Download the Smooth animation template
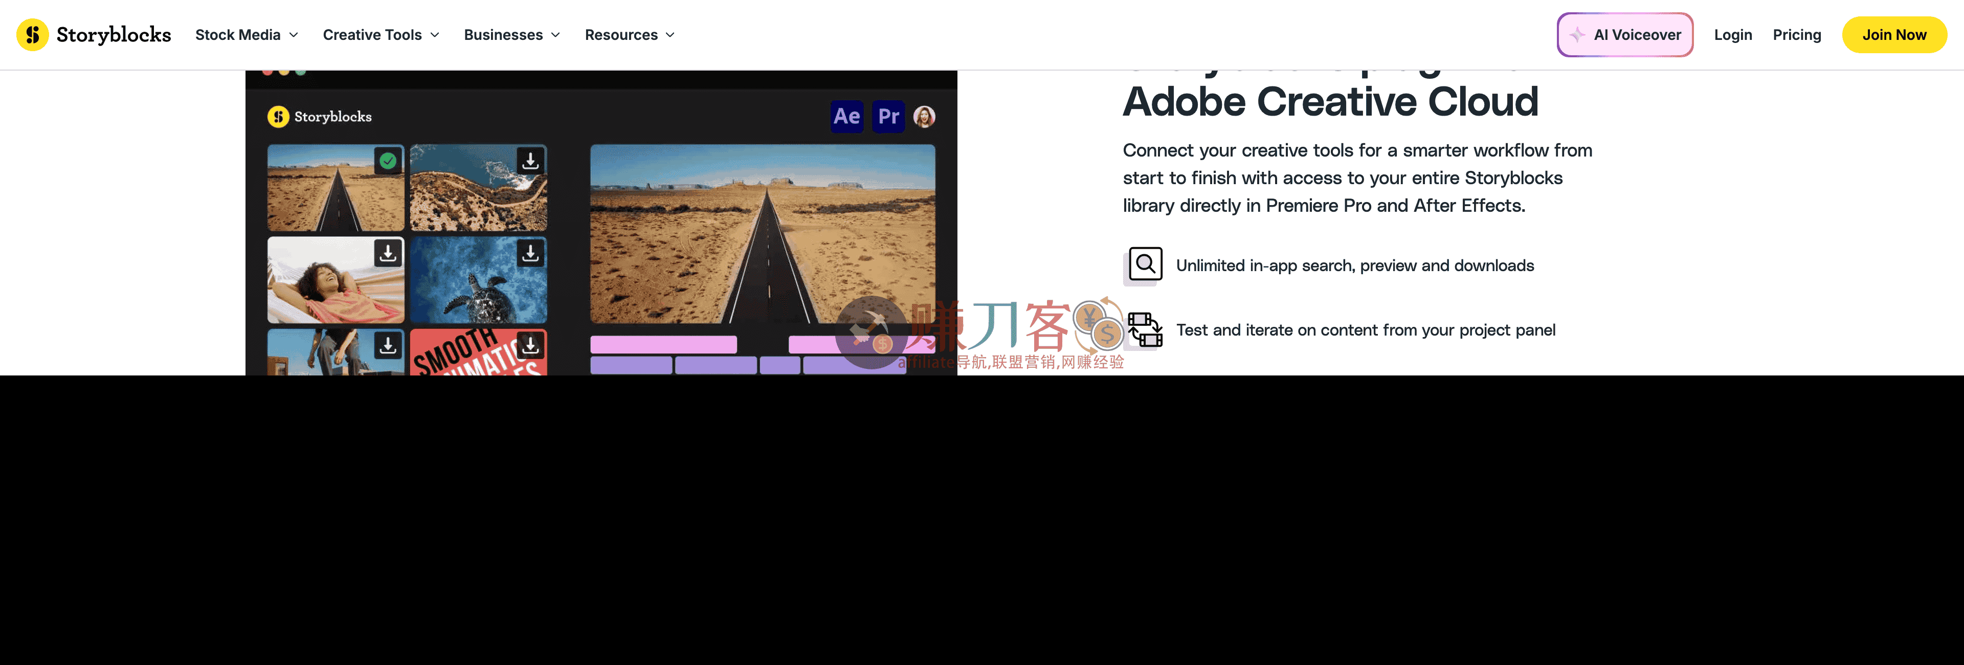The image size is (1964, 665). tap(530, 345)
